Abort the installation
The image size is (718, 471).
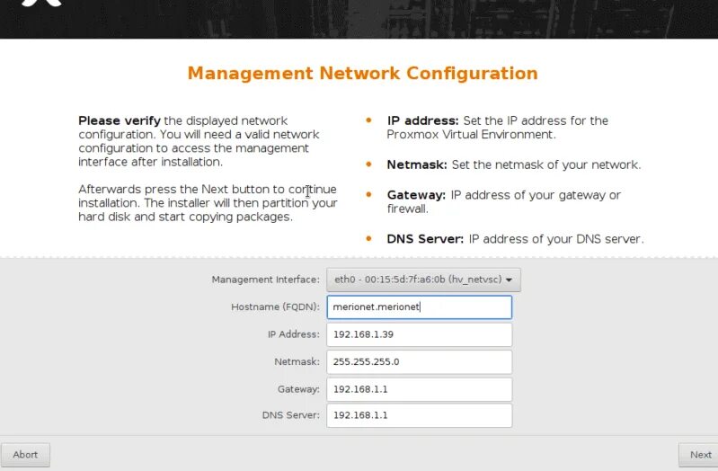(25, 455)
